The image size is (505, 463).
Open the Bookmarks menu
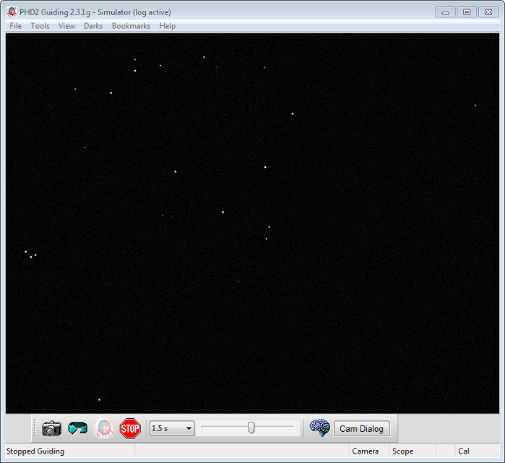131,26
